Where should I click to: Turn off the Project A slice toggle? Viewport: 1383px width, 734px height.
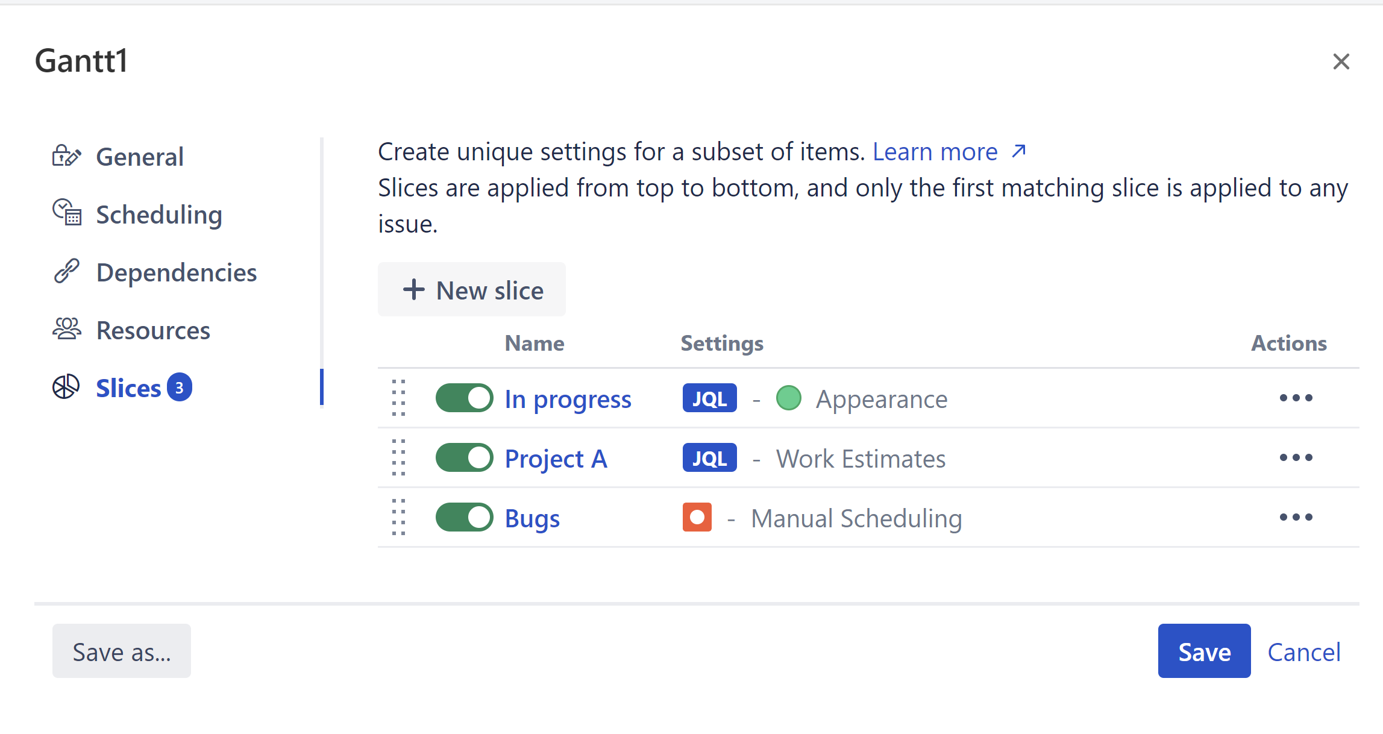pyautogui.click(x=464, y=457)
